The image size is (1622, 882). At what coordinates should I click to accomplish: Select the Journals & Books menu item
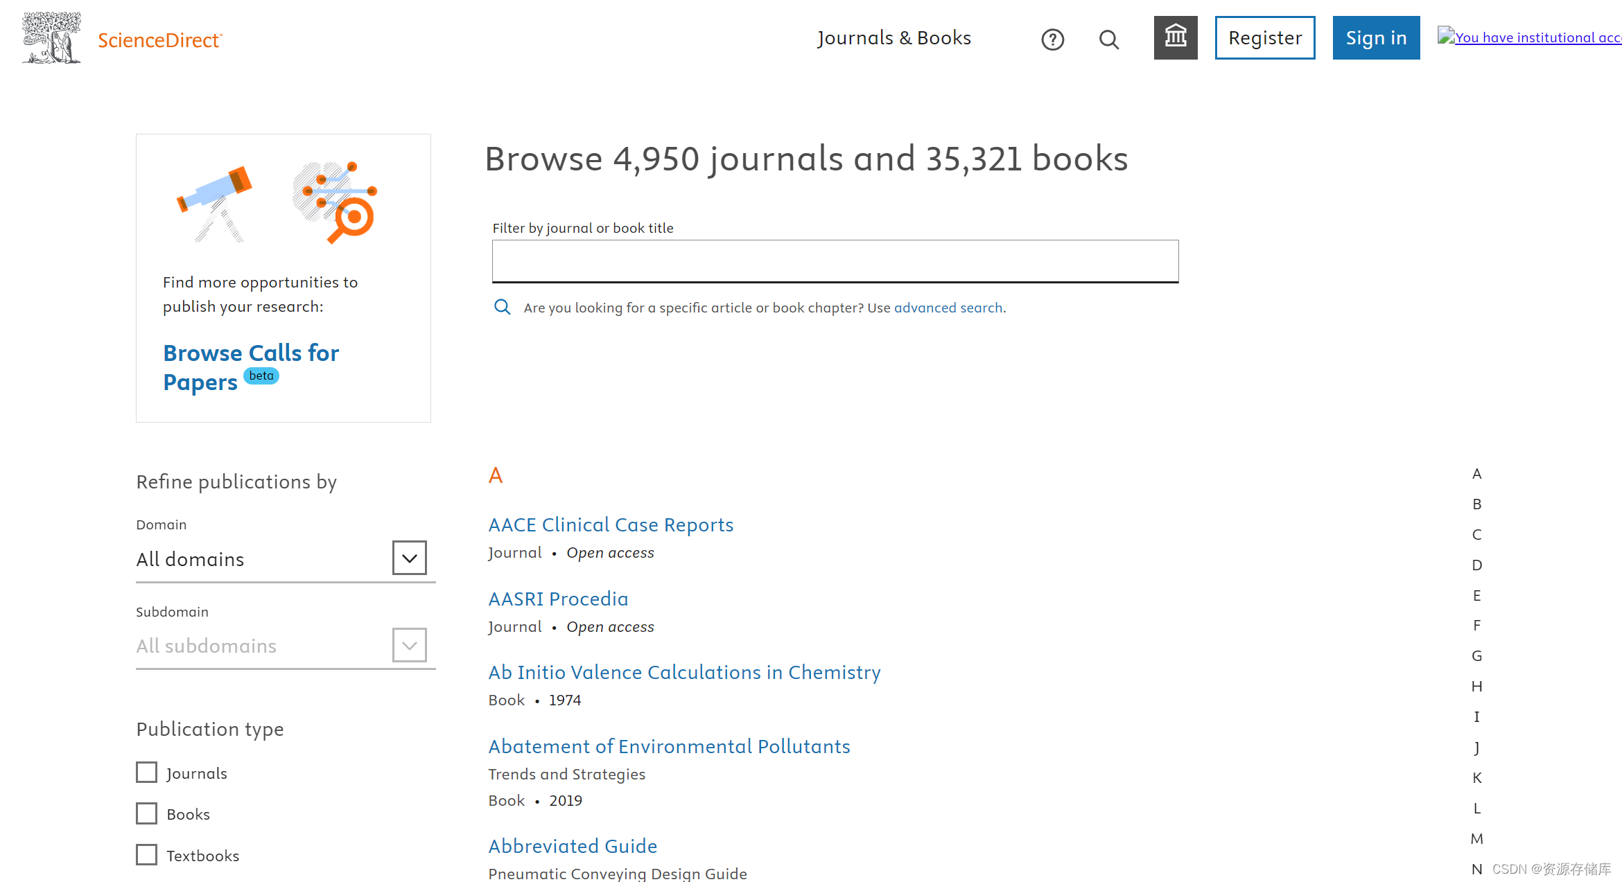[x=894, y=37]
